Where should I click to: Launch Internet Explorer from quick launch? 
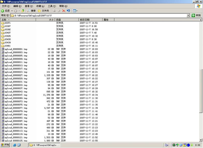click(15, 145)
